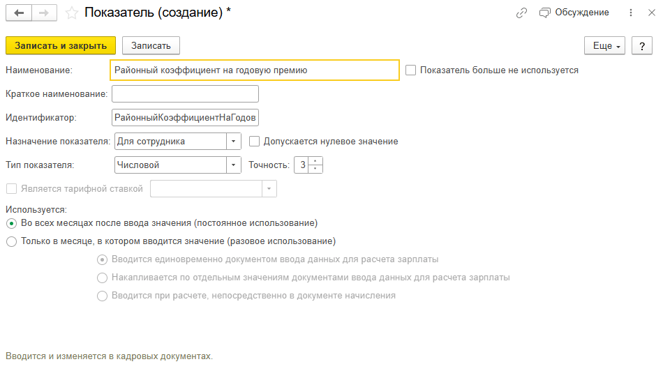Click the Идентификатор text field
The height and width of the screenshot is (371, 663).
(185, 118)
